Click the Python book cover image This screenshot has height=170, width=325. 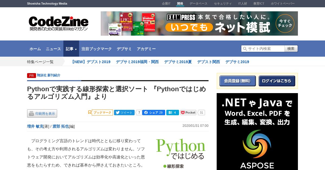point(181,153)
